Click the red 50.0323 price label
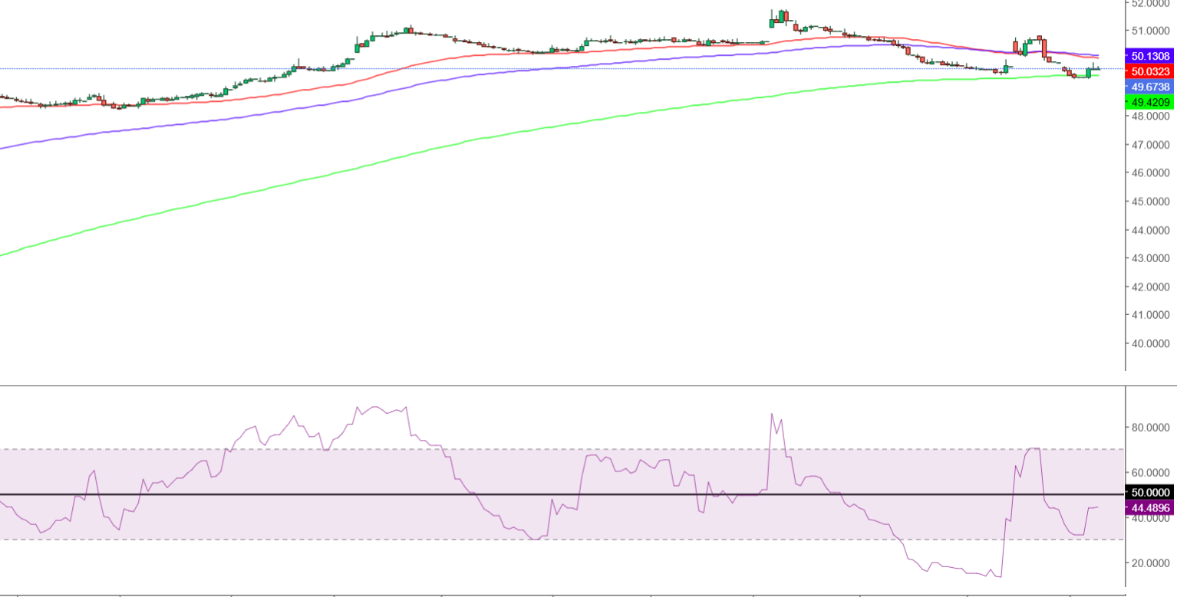Viewport: 1177px width, 597px height. click(x=1150, y=71)
